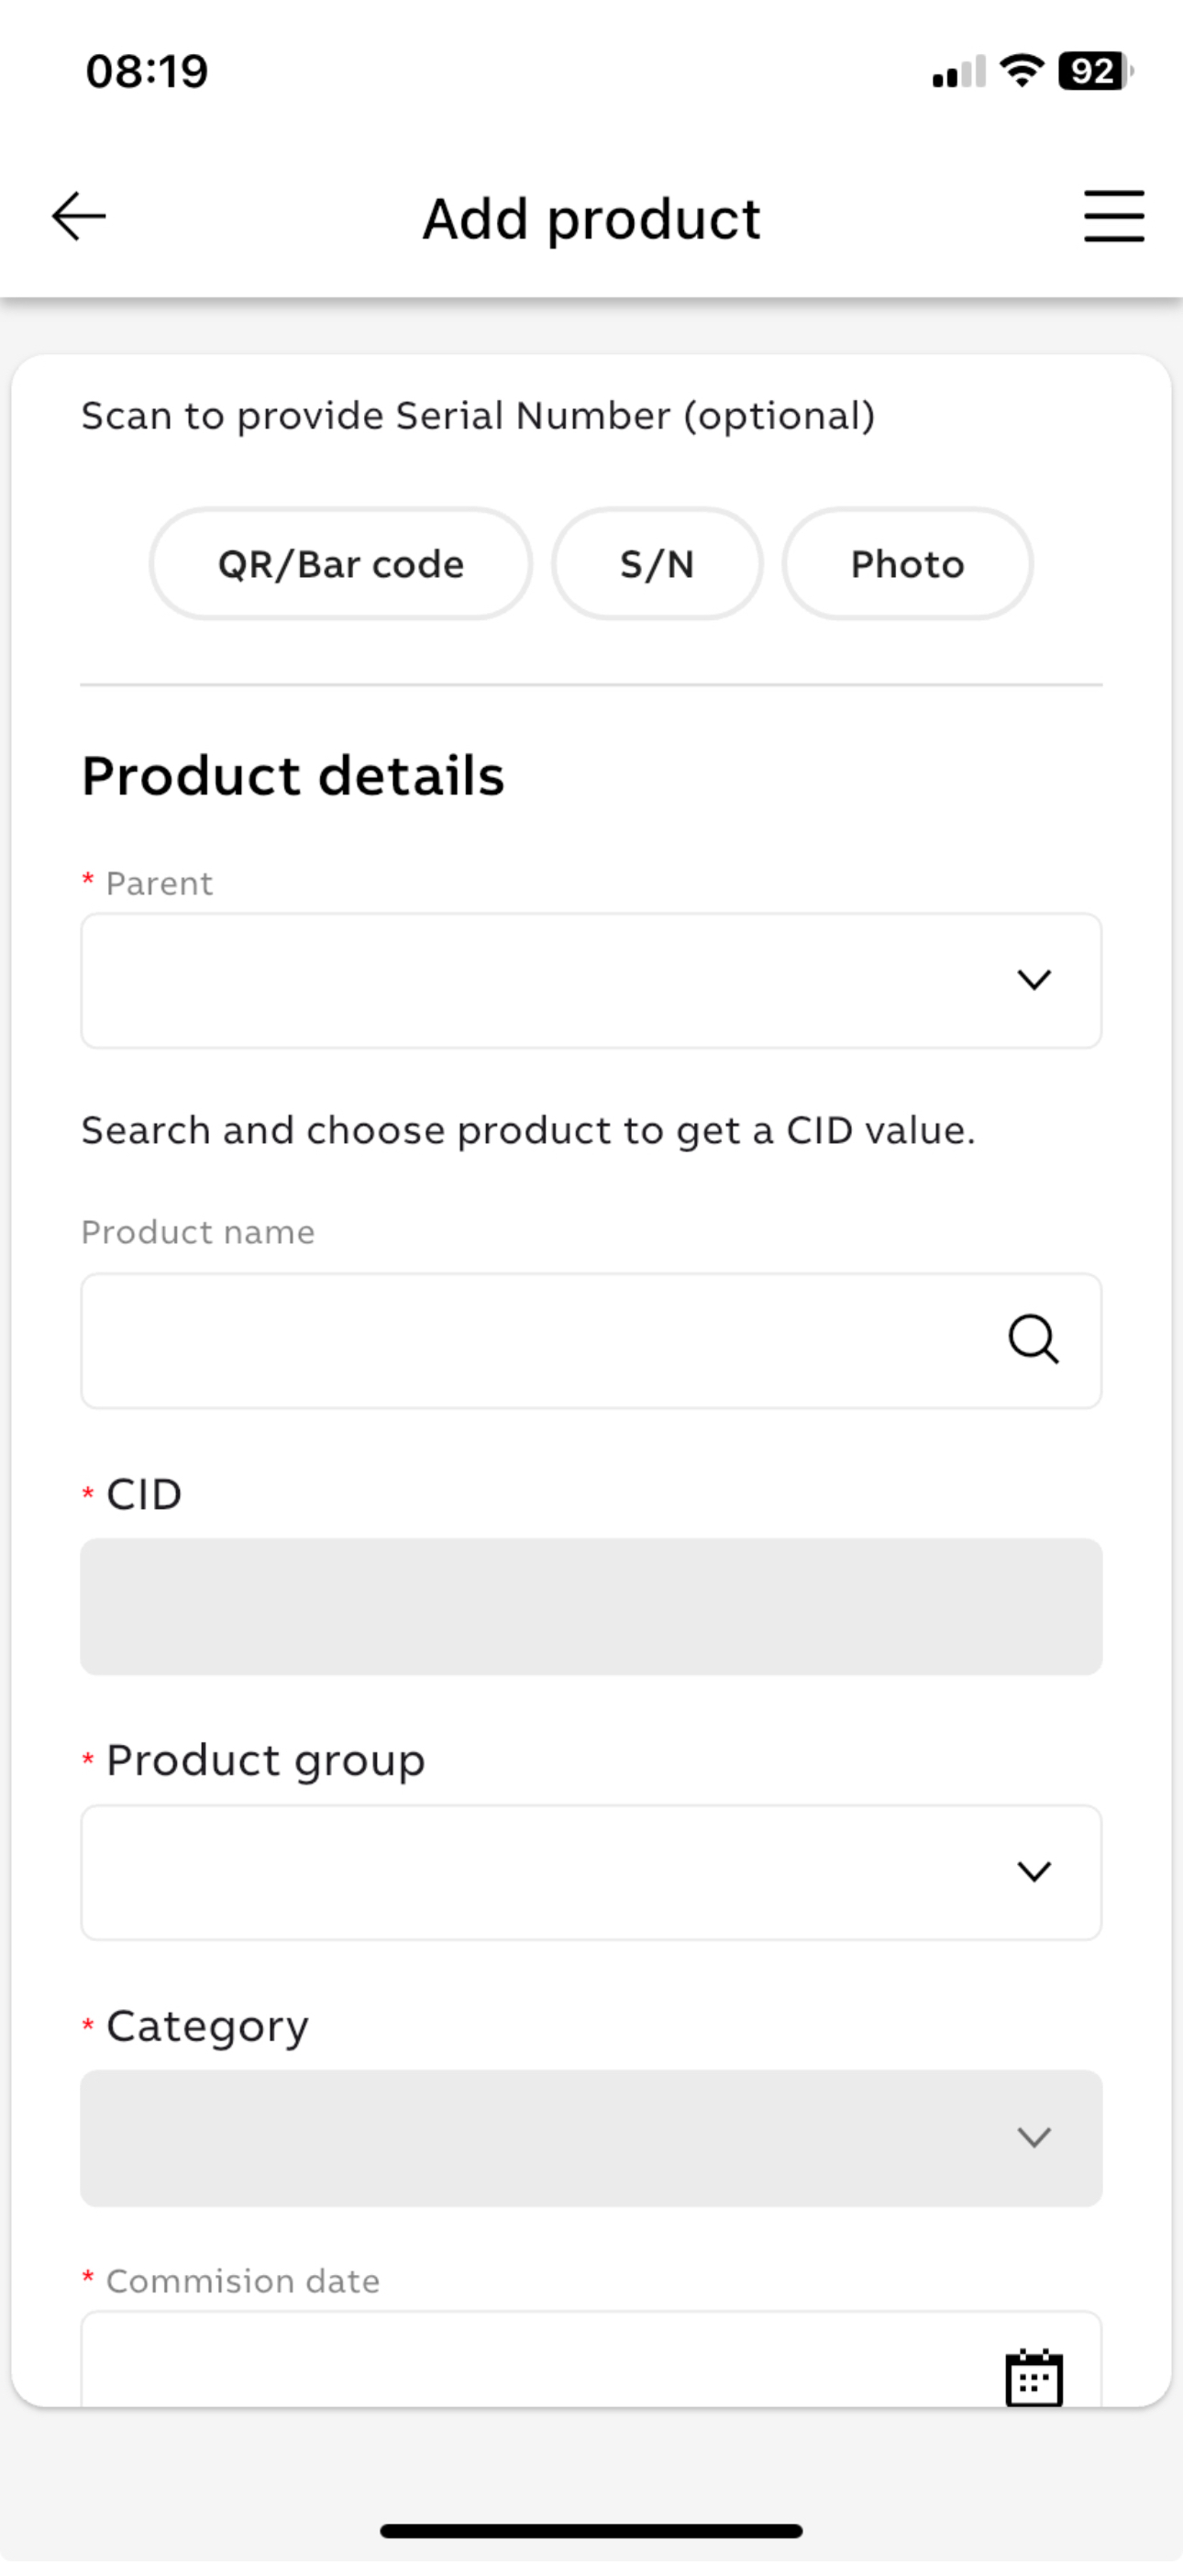Expand the Category dropdown chevron
1183x2565 pixels.
[x=1034, y=2137]
